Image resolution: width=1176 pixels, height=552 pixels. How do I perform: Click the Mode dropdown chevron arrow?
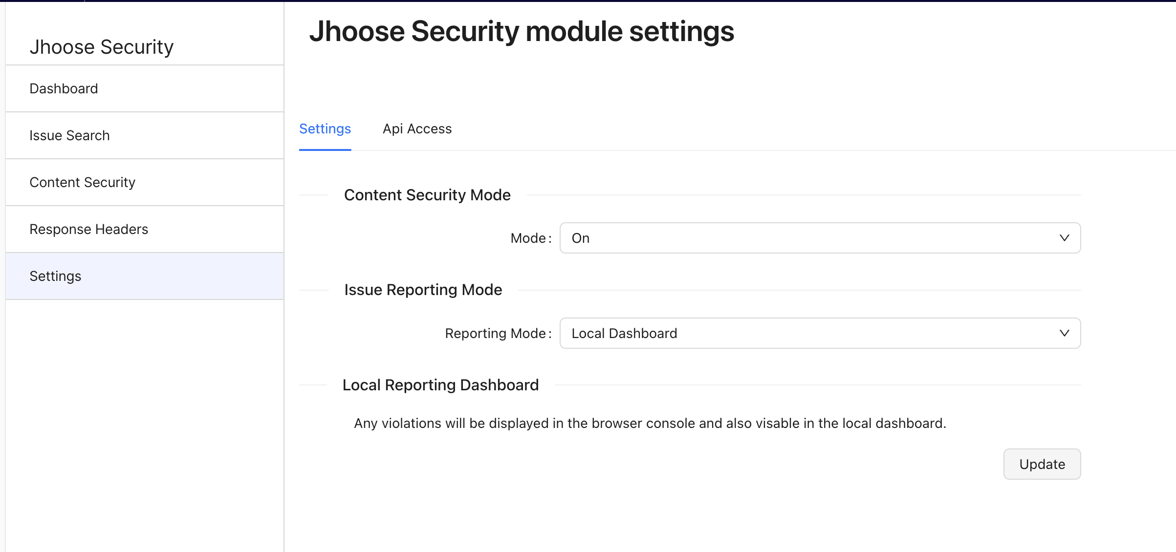click(x=1064, y=238)
